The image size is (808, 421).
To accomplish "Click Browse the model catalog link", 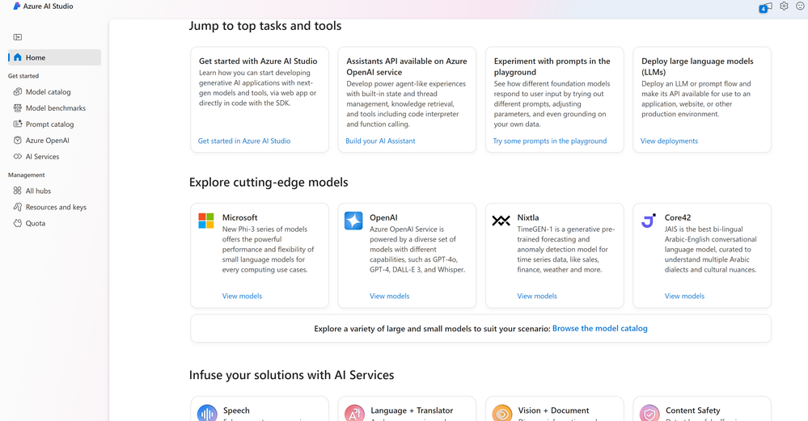I will pyautogui.click(x=600, y=328).
